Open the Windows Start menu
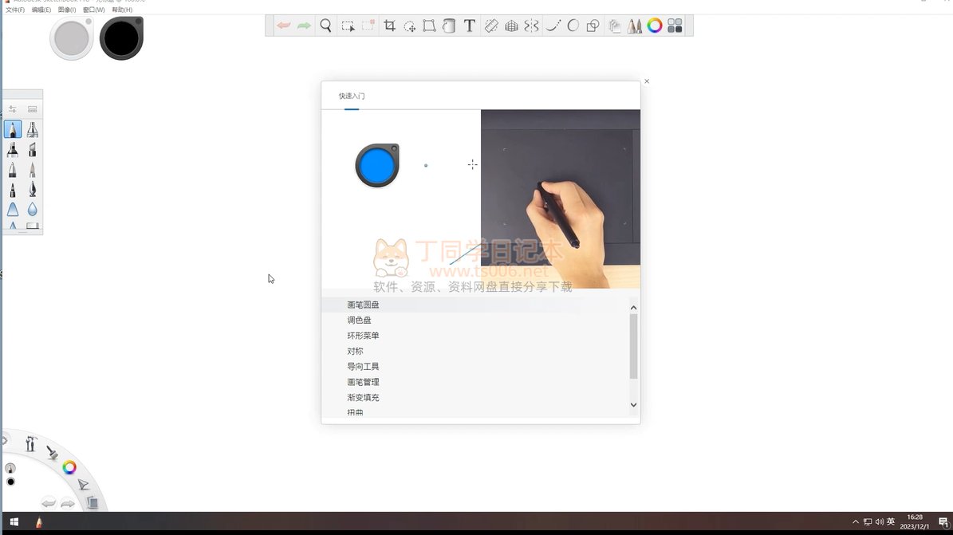Screen dimensions: 953x535 pos(14,522)
